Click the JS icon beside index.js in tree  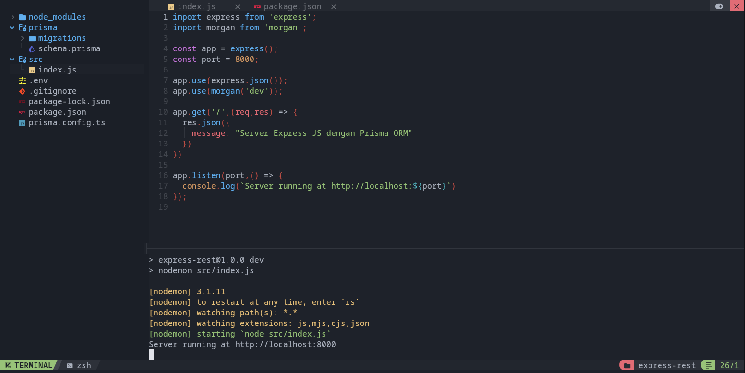[x=32, y=70]
